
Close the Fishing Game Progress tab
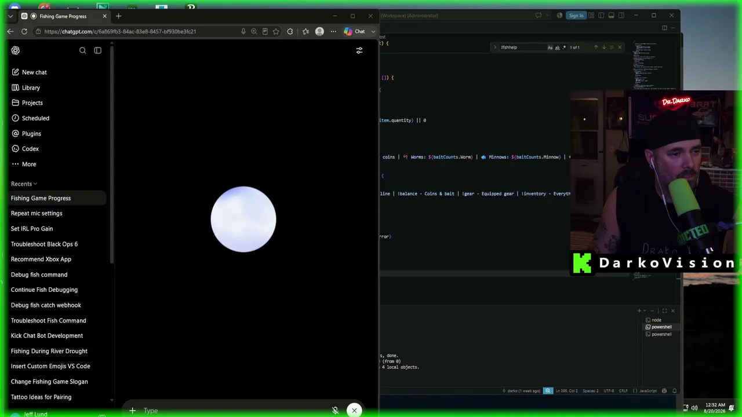[104, 16]
